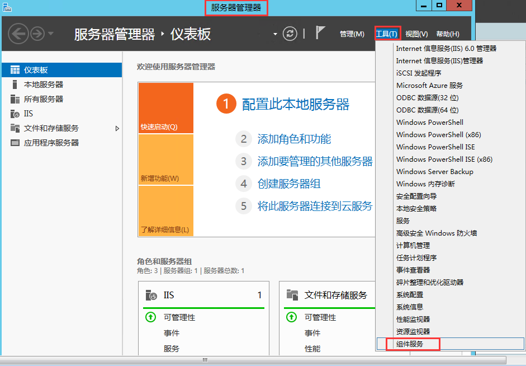Select IIS in the sidebar
The height and width of the screenshot is (366, 526).
(61, 114)
